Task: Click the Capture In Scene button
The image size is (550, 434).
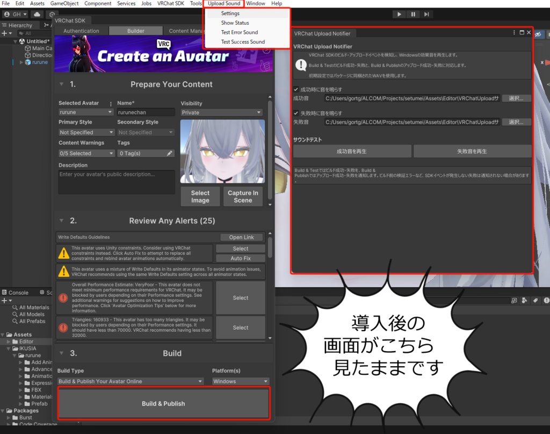Action: point(243,197)
